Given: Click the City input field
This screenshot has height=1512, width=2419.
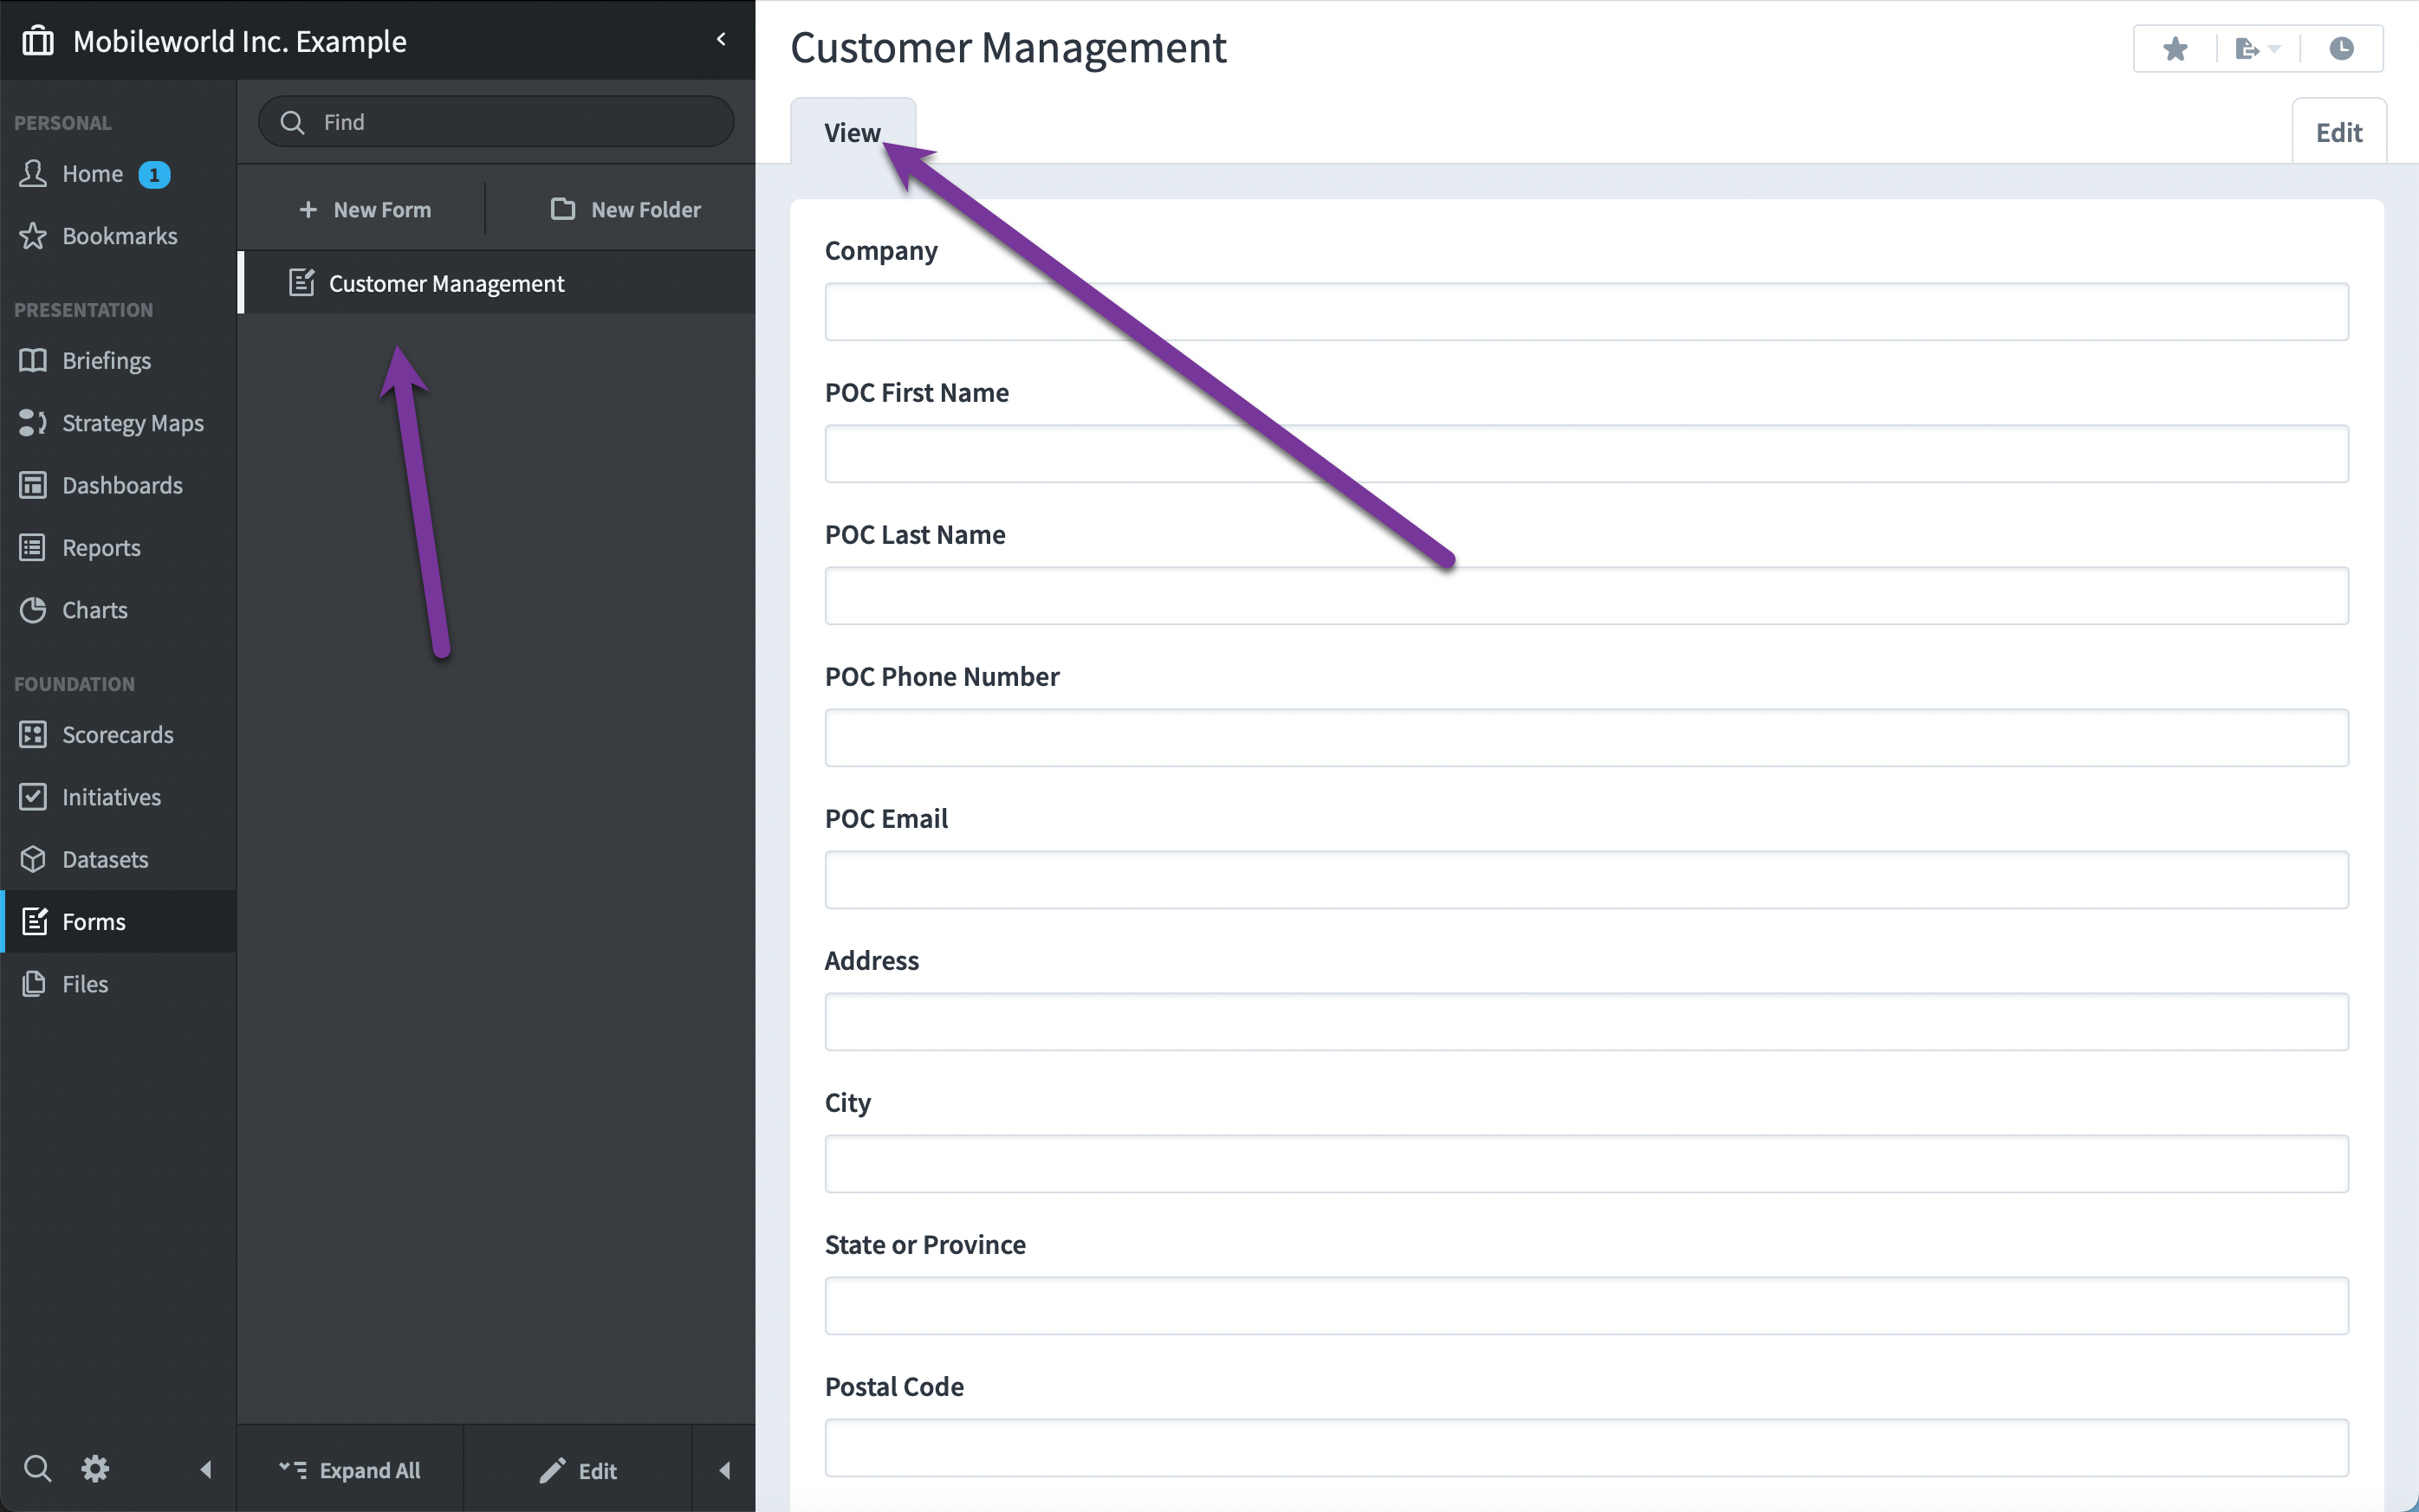Looking at the screenshot, I should pyautogui.click(x=1586, y=1164).
